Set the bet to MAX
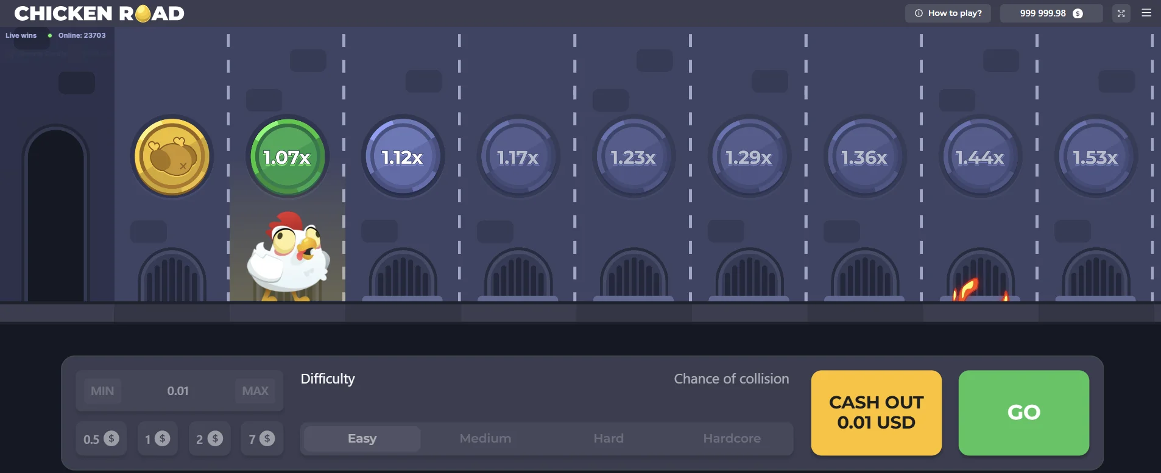This screenshot has height=473, width=1161. 255,391
